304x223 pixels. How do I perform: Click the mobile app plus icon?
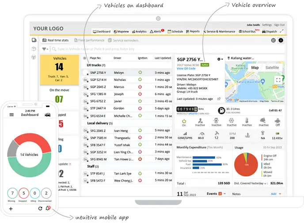coord(11,209)
